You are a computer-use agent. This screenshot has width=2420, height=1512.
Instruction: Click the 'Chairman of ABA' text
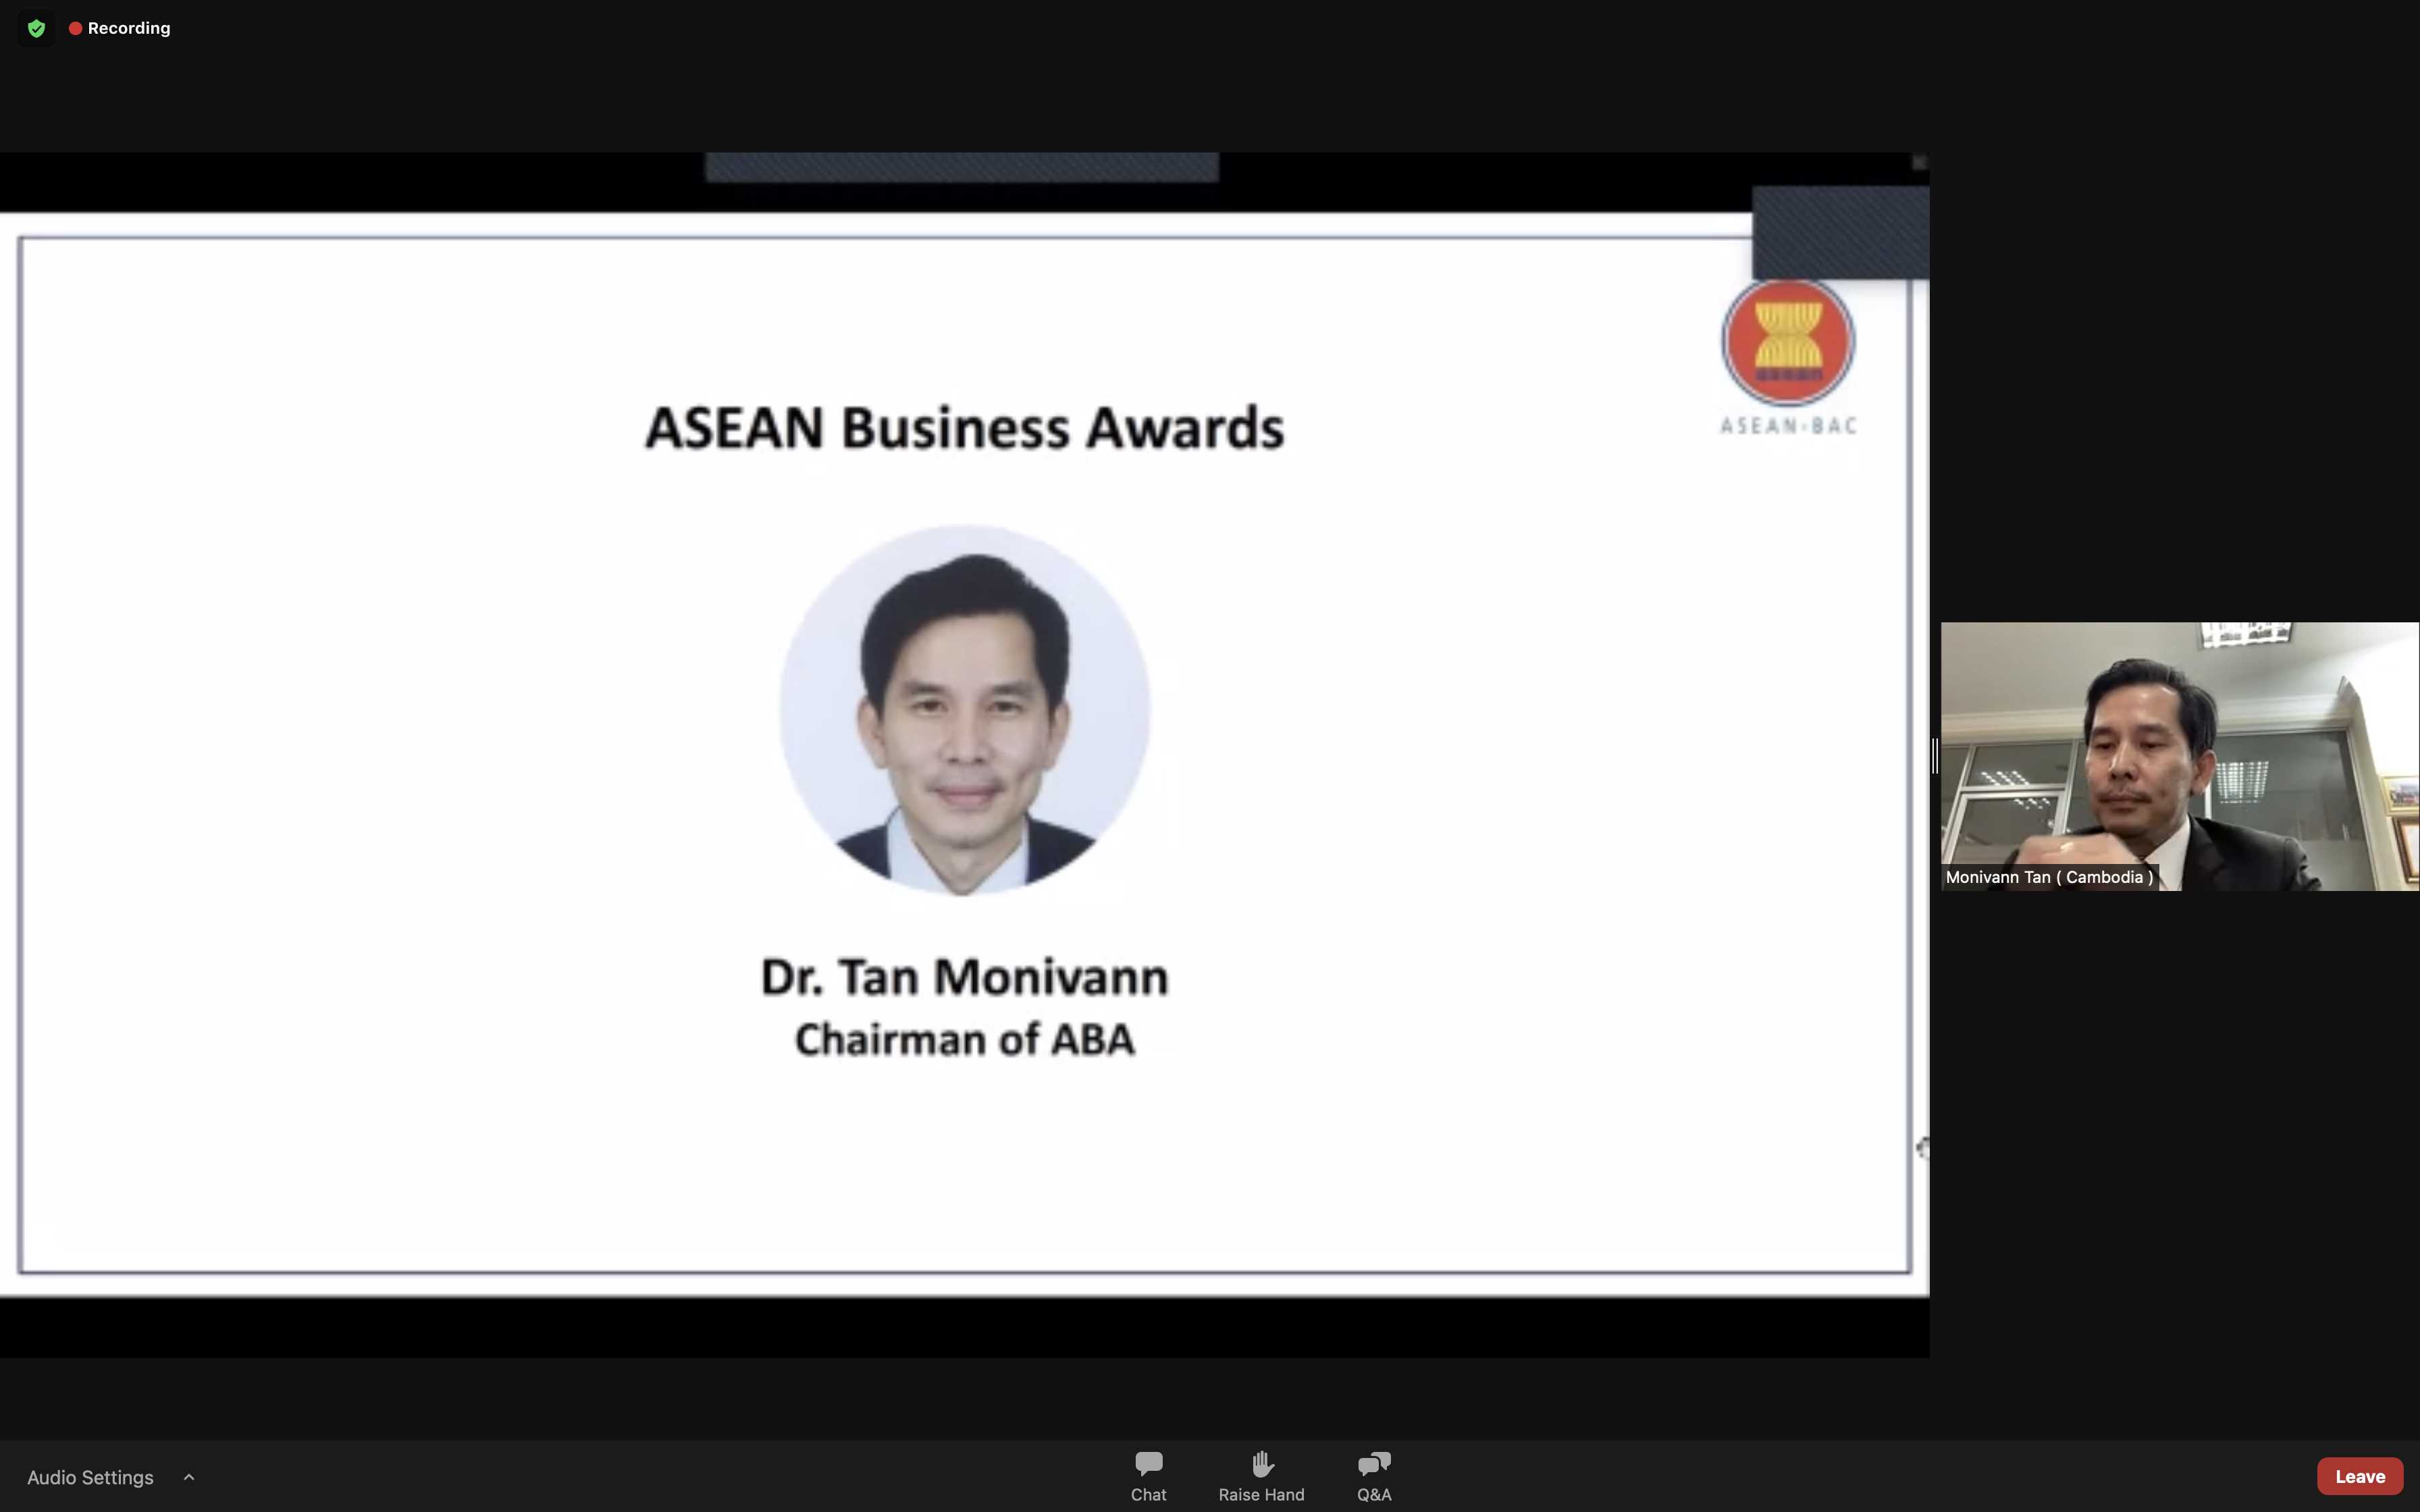[964, 1040]
